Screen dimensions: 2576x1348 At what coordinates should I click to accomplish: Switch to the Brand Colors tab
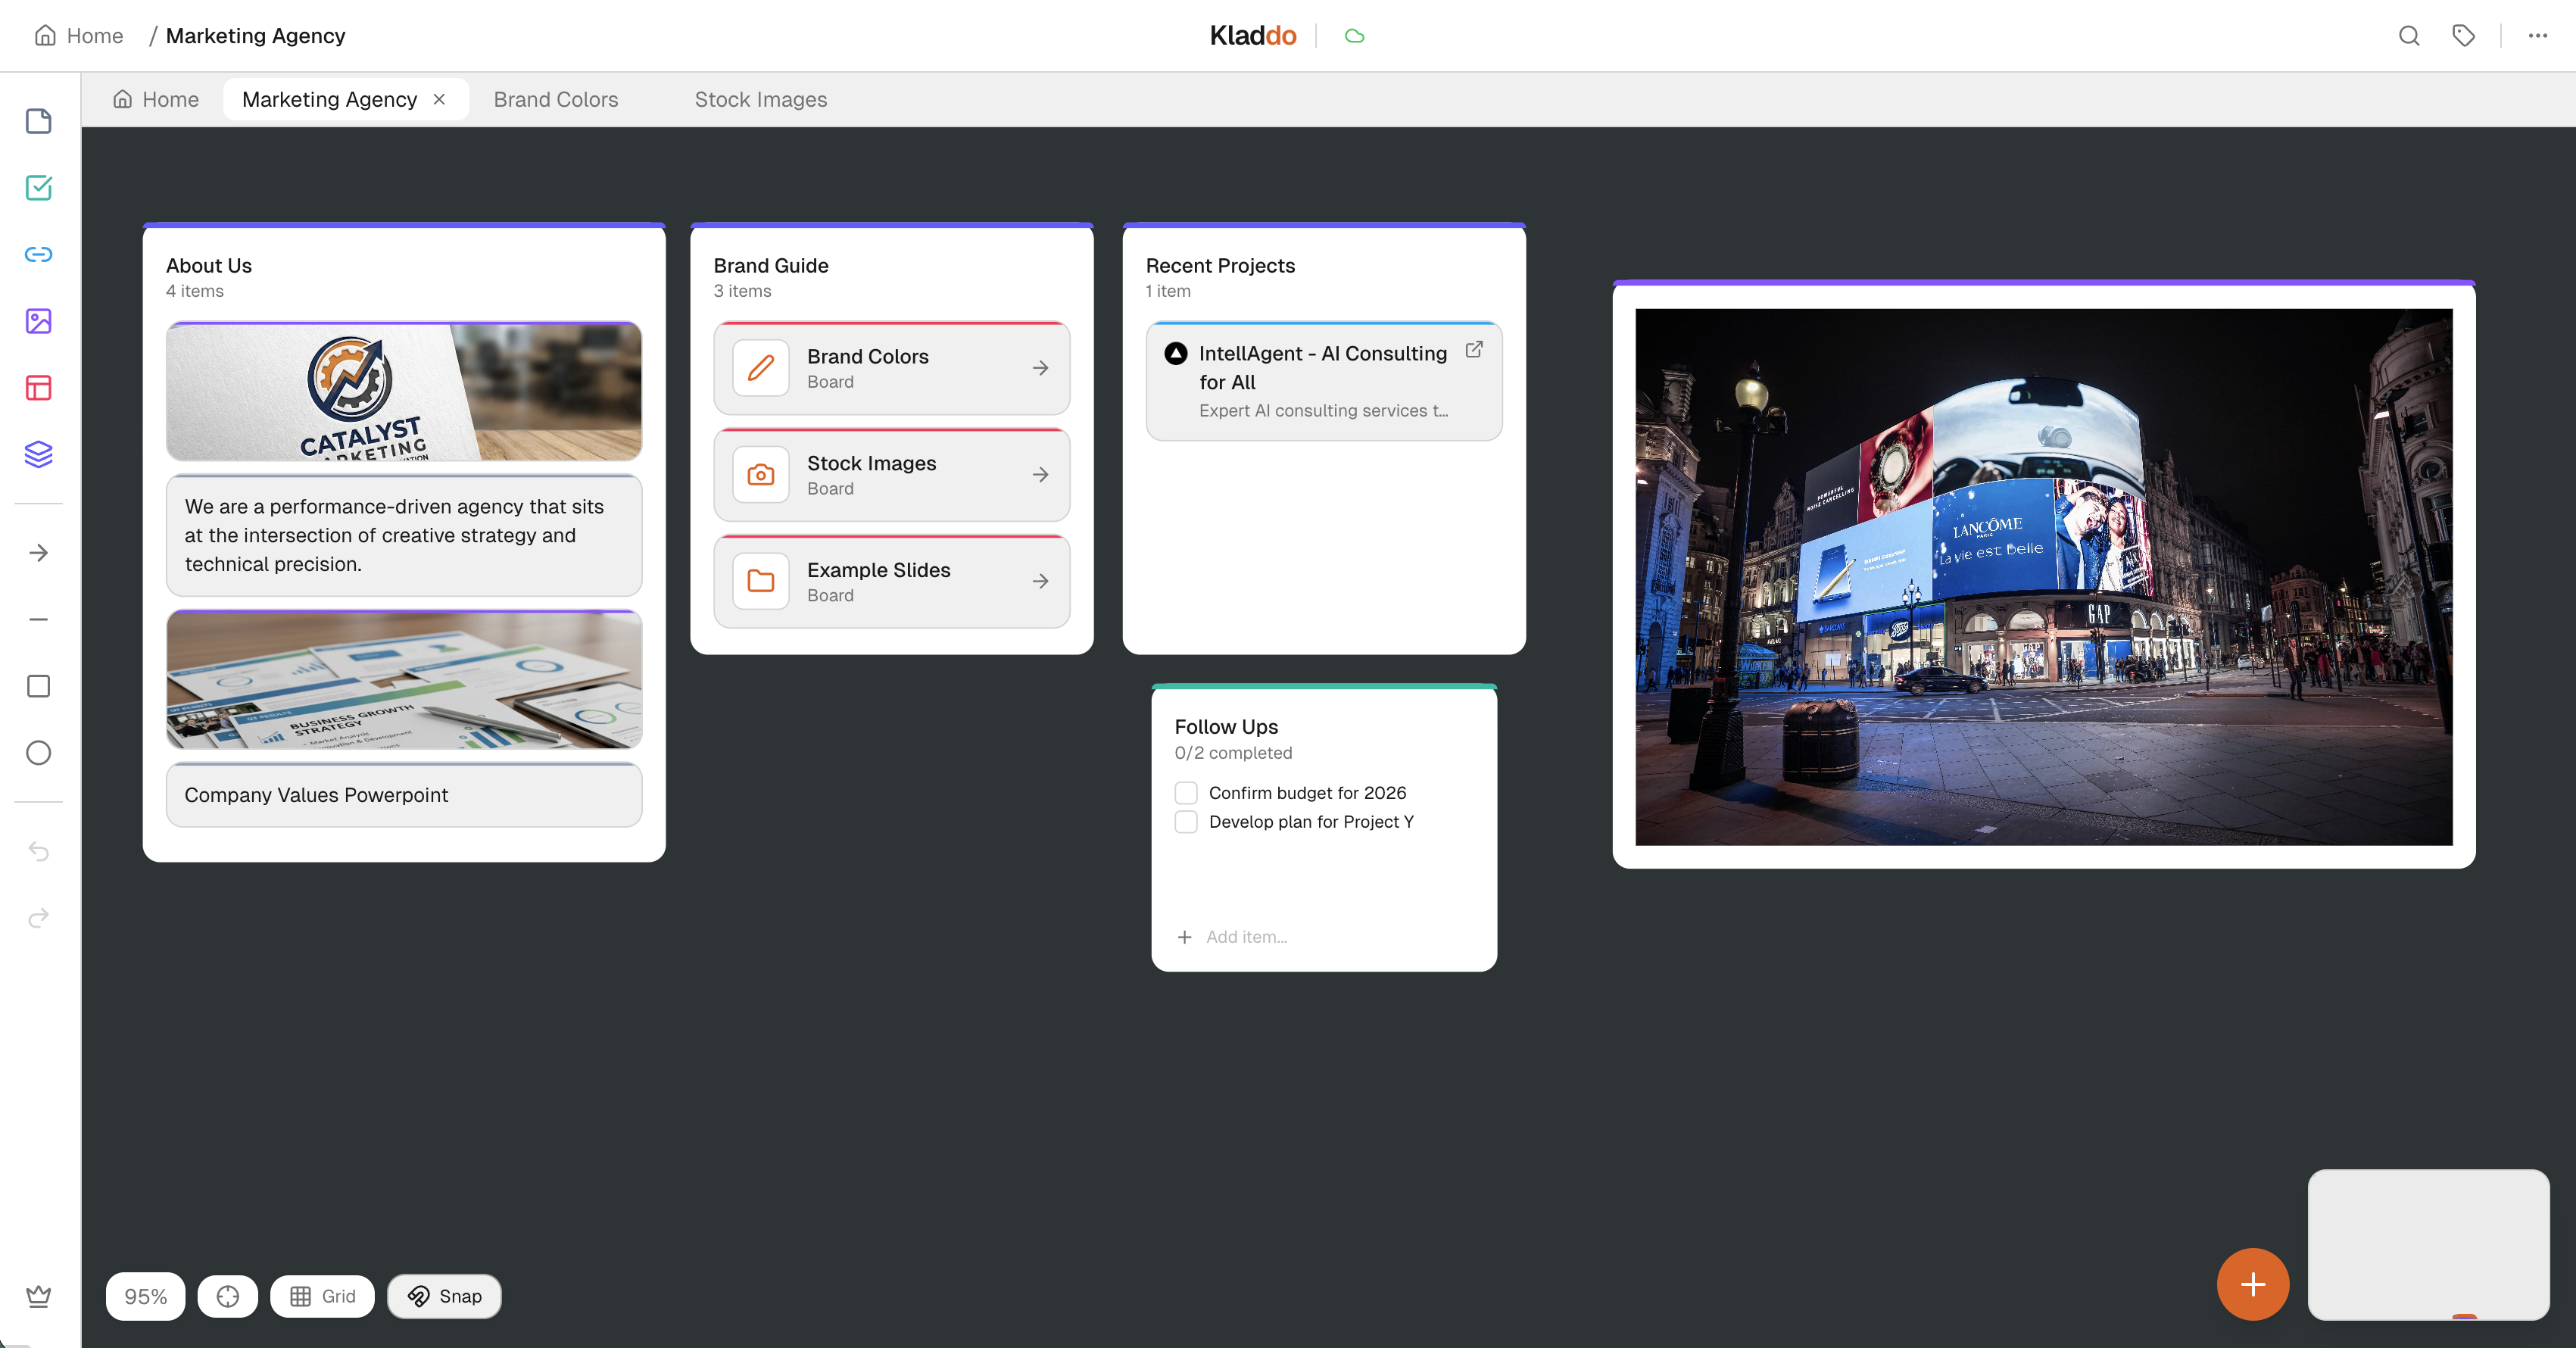point(555,99)
